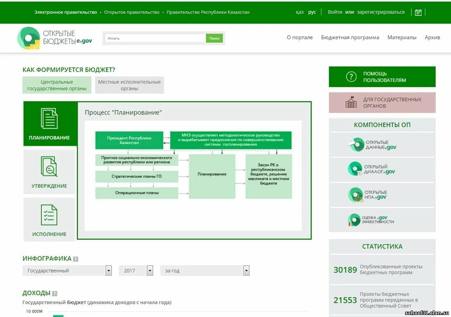Viewport: 451px width, 317px height.
Task: Switch to Местные исполнительные органы tab
Action: pyautogui.click(x=129, y=85)
